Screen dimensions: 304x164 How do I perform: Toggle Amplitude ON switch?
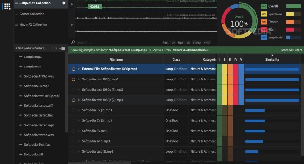click(264, 38)
